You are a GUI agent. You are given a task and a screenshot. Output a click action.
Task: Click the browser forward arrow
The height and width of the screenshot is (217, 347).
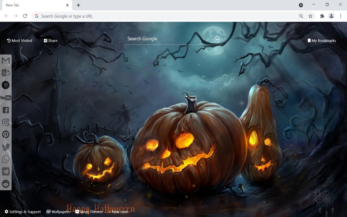pos(16,16)
